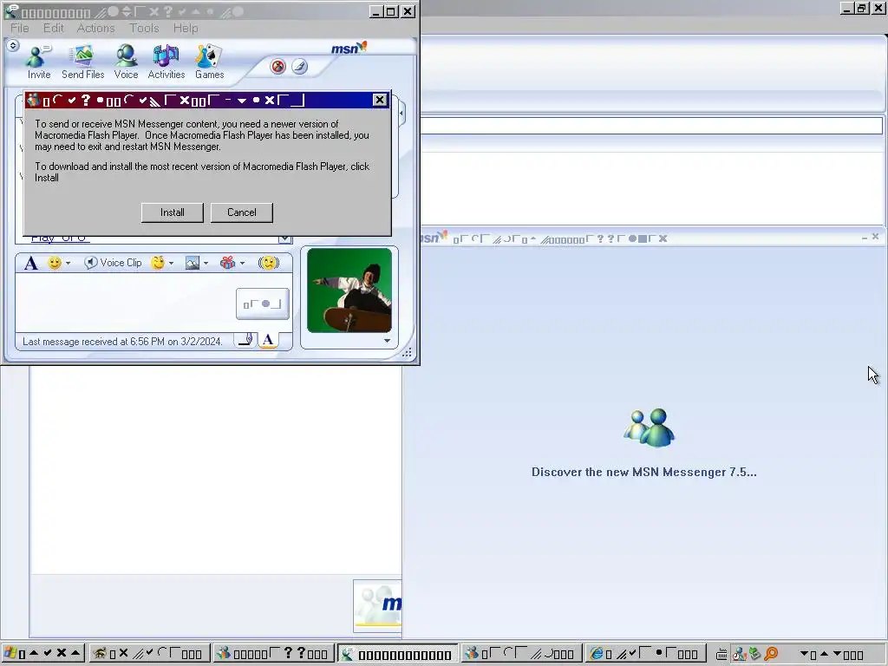The height and width of the screenshot is (666, 888).
Task: Collapse the toolbar with the round arrow button
Action: click(12, 45)
